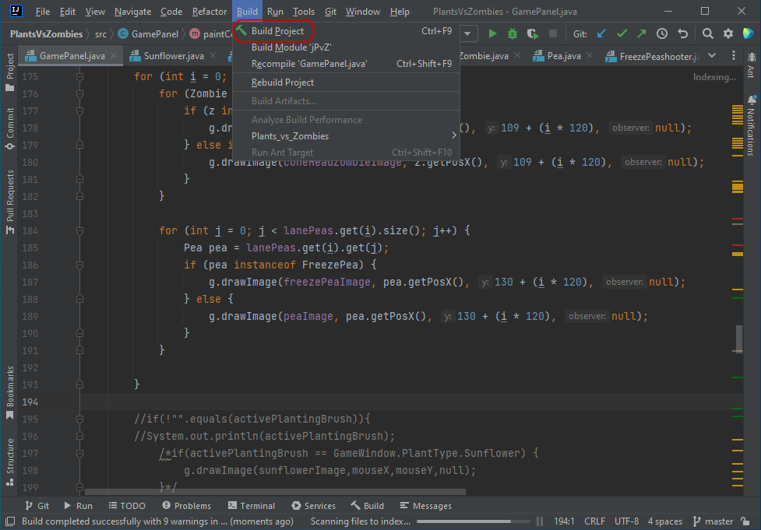Screen dimensions: 761x530
Task: Click the colorful plugin icon at toolbar end
Action: tap(748, 34)
